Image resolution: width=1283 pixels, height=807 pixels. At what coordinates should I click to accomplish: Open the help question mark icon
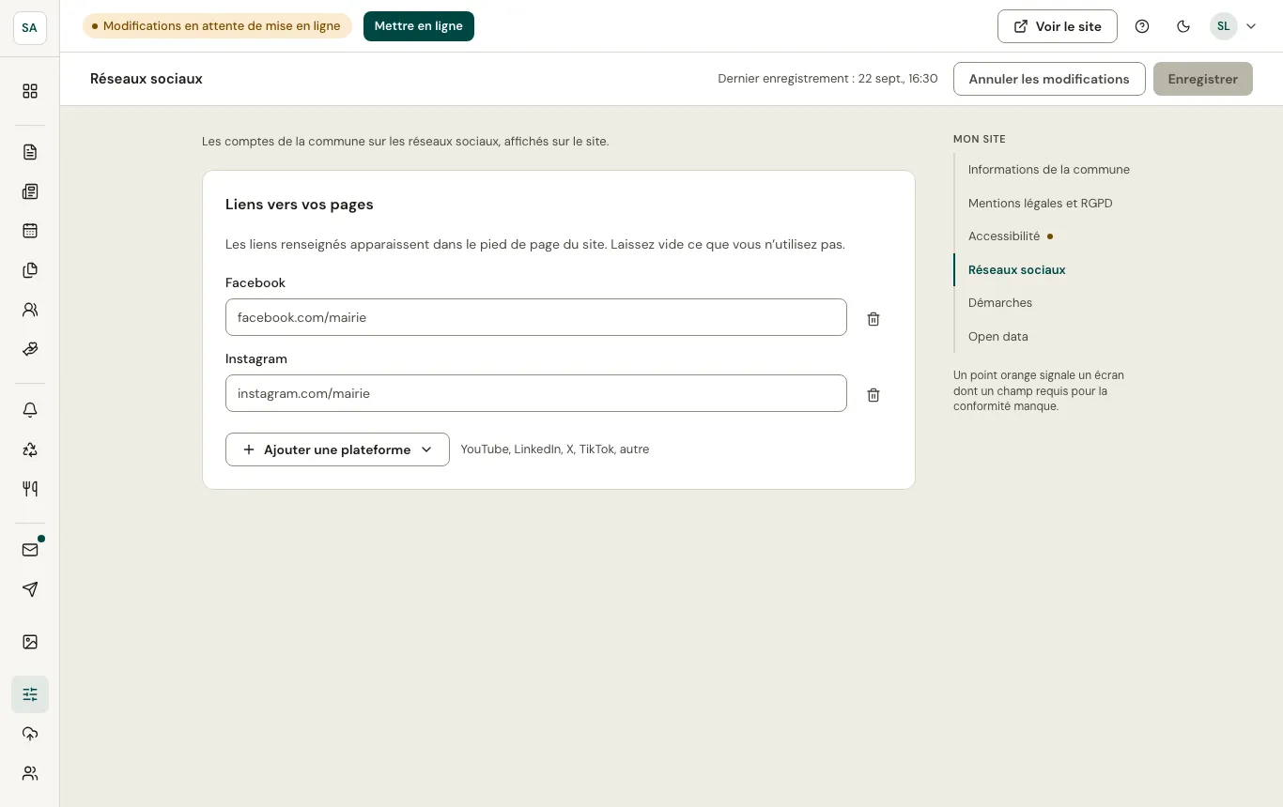click(1142, 26)
